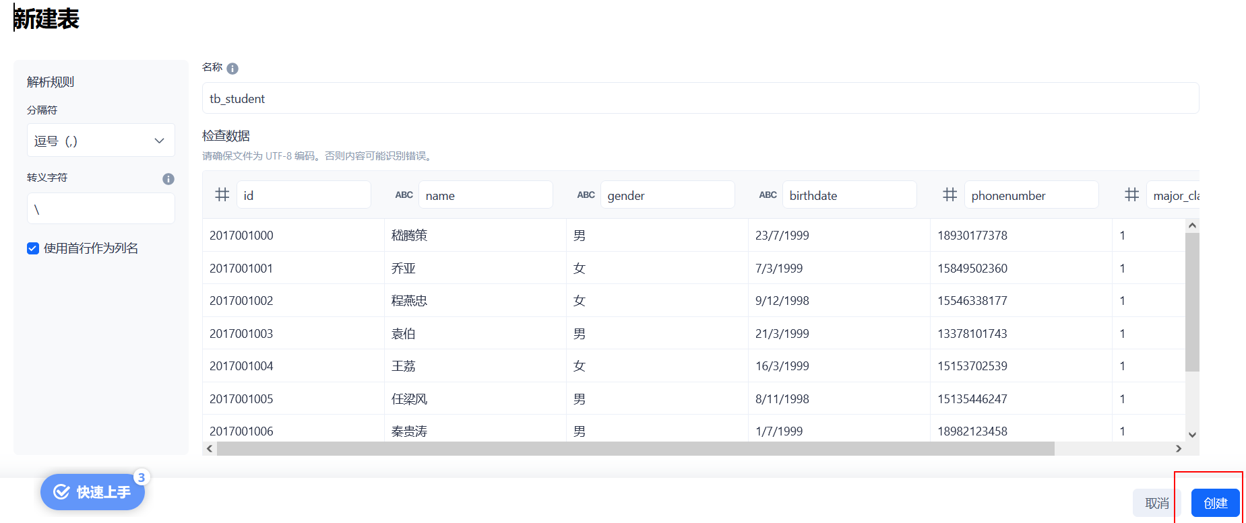The height and width of the screenshot is (523, 1246).
Task: Click the name cell 嵇腾策
Action: 475,236
